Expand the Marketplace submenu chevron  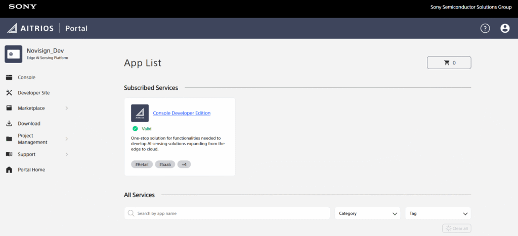pyautogui.click(x=67, y=108)
